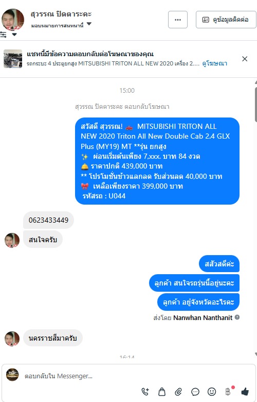This screenshot has width=257, height=402.
Task: Click ดูข้อมูลติดต่อ contact info button
Action: (226, 20)
